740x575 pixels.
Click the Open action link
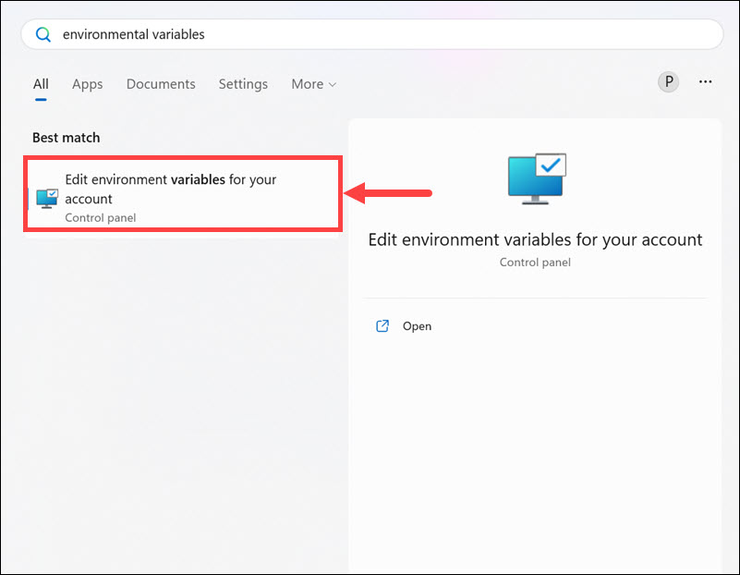[x=417, y=326]
